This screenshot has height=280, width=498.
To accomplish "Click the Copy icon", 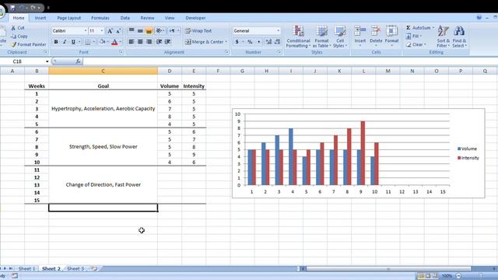I will [x=14, y=37].
